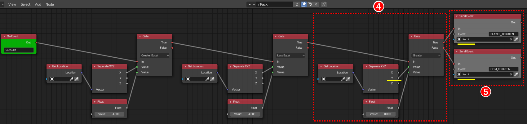
Task: Click True output socket of Greater Equal Gate
Action: coord(172,42)
